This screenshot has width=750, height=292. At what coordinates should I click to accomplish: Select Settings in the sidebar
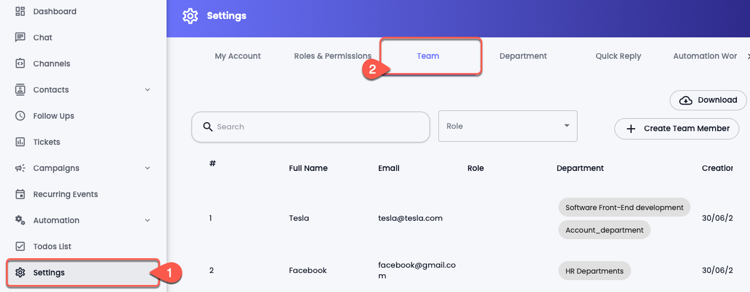pyautogui.click(x=83, y=272)
